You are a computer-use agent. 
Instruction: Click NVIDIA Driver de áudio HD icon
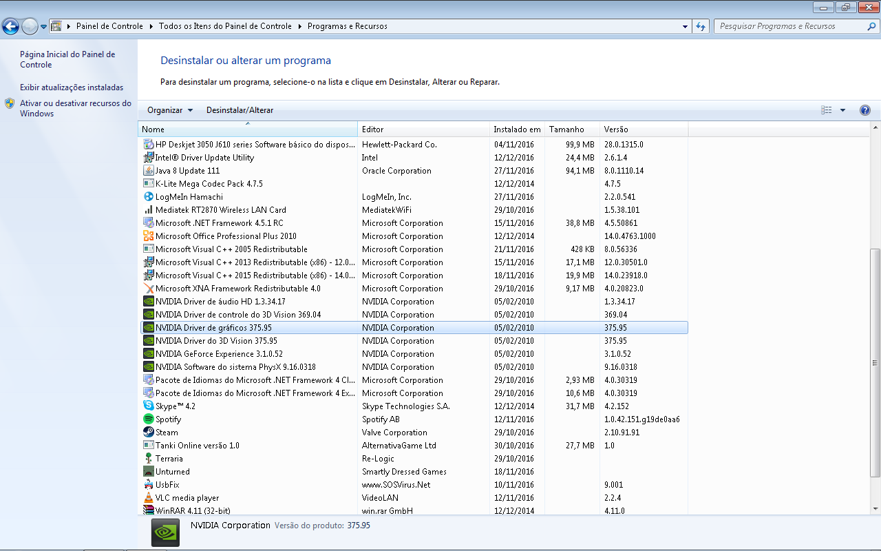click(149, 302)
